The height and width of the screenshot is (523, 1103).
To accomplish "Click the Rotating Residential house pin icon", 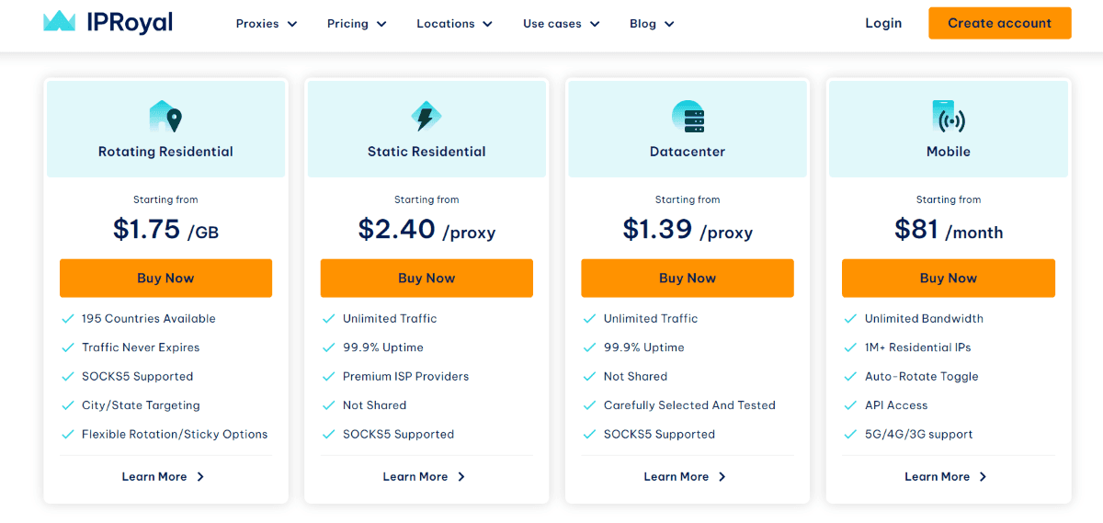I will (165, 117).
